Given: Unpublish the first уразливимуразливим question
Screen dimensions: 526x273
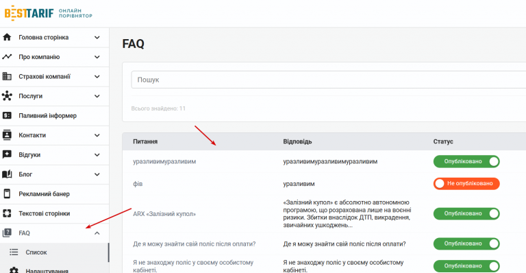Looking at the screenshot, I should click(466, 161).
